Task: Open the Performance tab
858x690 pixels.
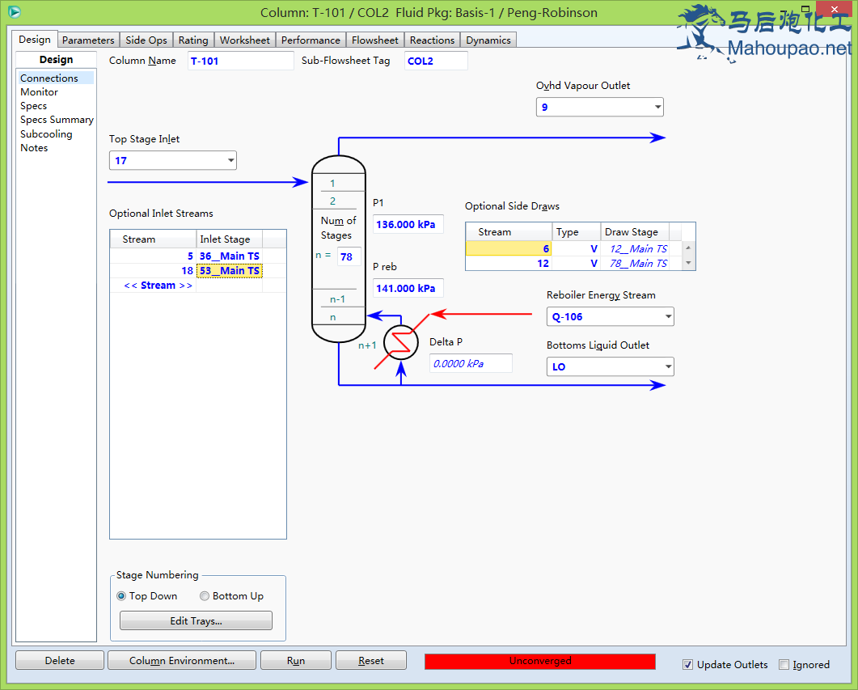Action: tap(311, 40)
